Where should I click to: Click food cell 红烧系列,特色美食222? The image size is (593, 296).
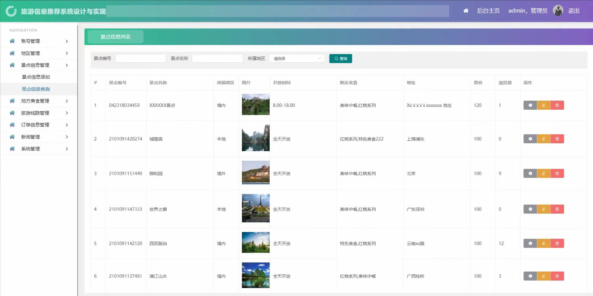pos(362,139)
